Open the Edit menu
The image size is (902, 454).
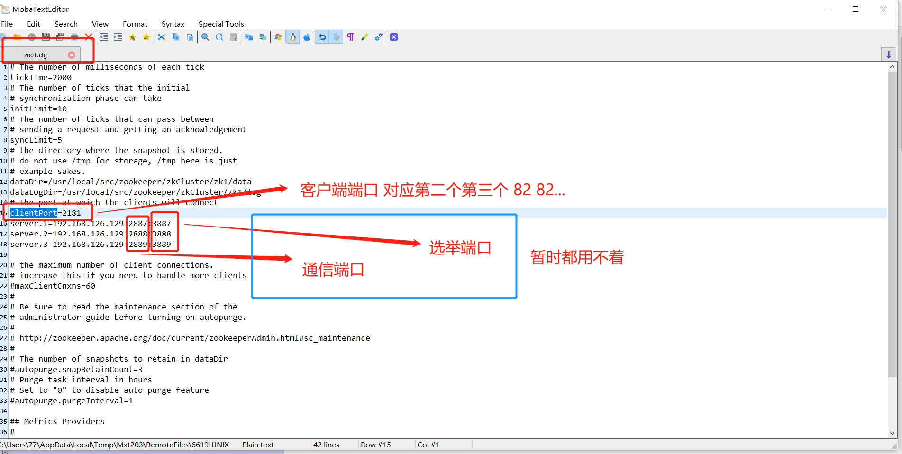pyautogui.click(x=34, y=24)
